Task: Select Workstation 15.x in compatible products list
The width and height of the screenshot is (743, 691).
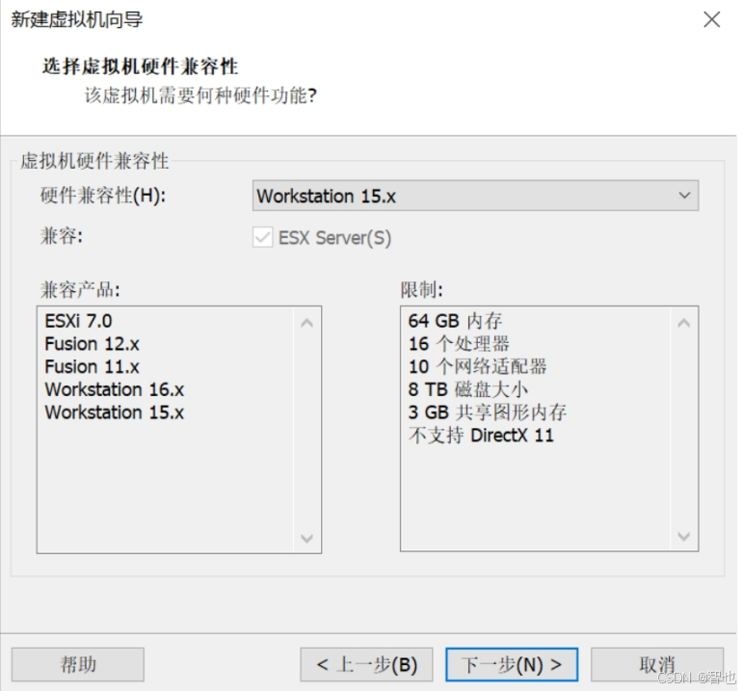Action: [x=115, y=412]
